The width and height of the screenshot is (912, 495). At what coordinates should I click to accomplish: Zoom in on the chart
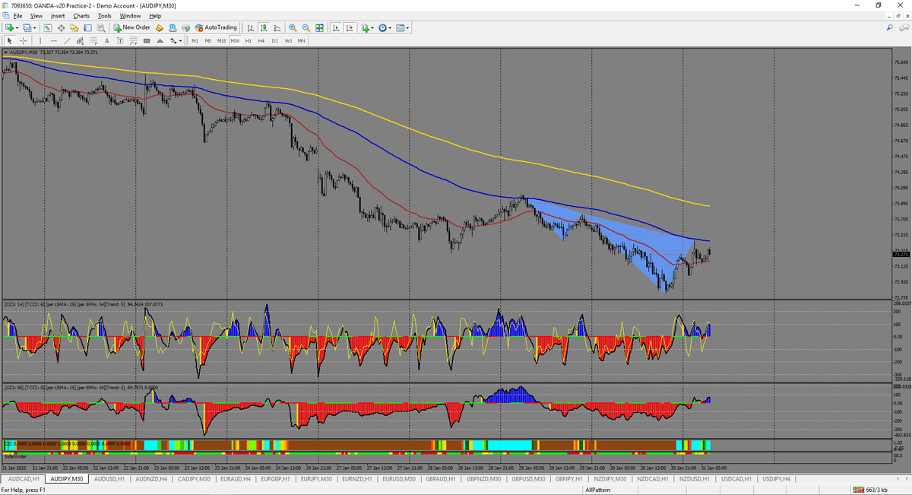coord(293,28)
